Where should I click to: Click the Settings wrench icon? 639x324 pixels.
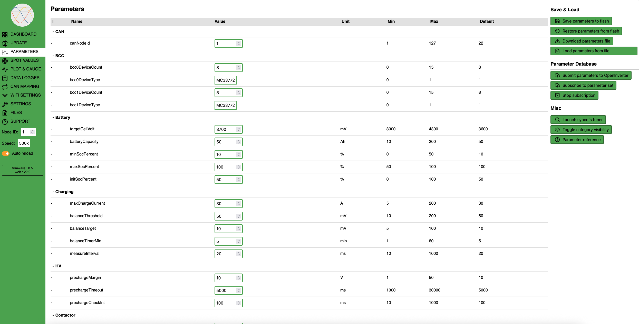5,104
